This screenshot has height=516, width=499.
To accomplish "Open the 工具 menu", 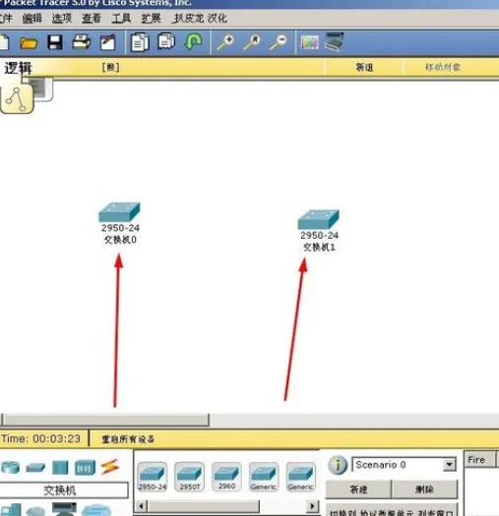I will click(121, 19).
